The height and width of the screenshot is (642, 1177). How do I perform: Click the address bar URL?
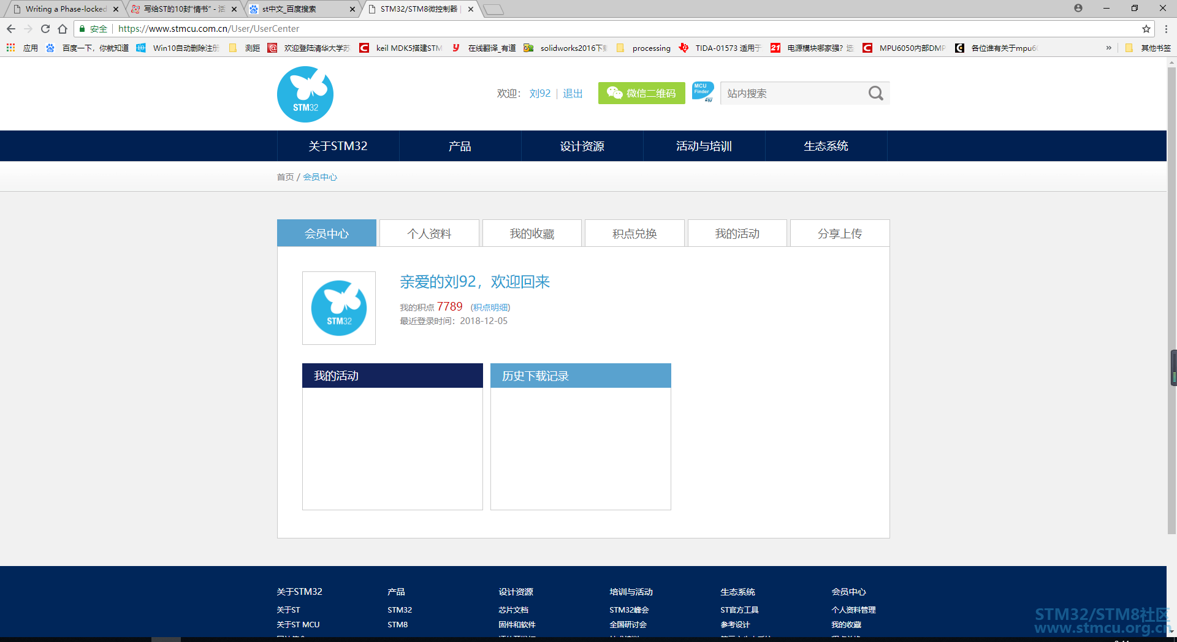tap(208, 29)
